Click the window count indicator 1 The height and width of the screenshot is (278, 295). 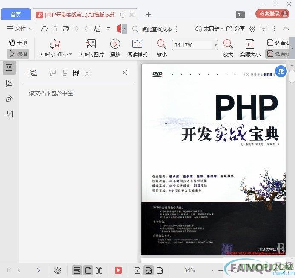coord(240,15)
